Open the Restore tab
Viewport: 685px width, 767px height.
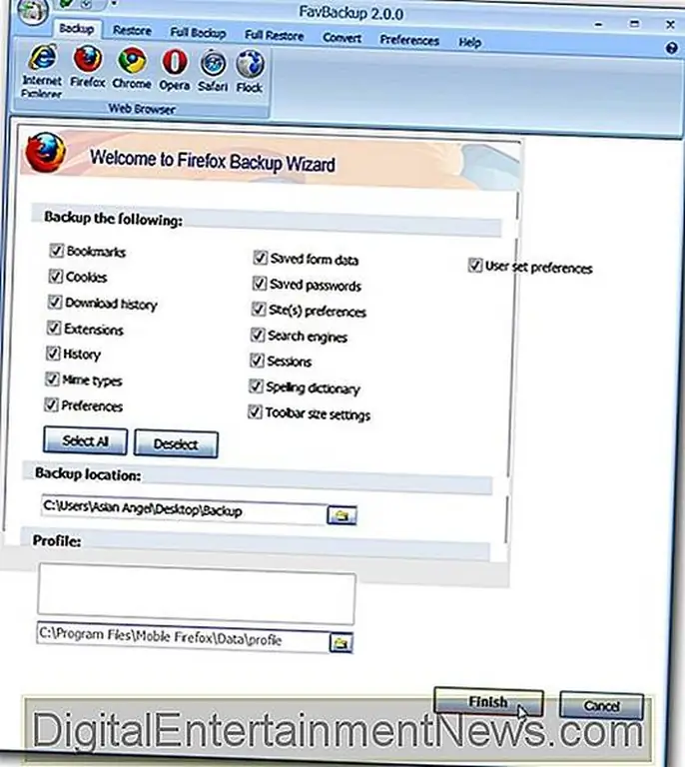(132, 32)
